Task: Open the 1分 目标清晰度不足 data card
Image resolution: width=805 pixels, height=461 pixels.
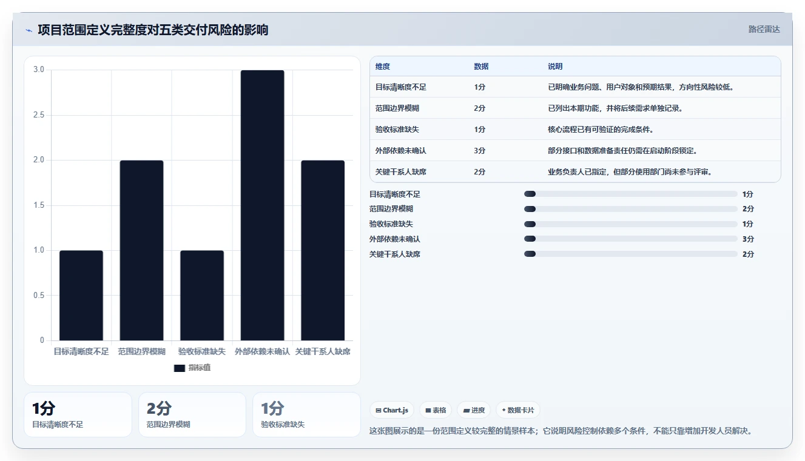Action: click(78, 415)
